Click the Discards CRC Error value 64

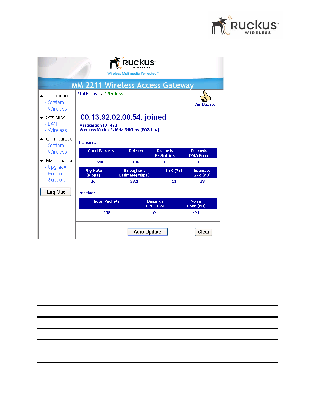pyautogui.click(x=155, y=213)
